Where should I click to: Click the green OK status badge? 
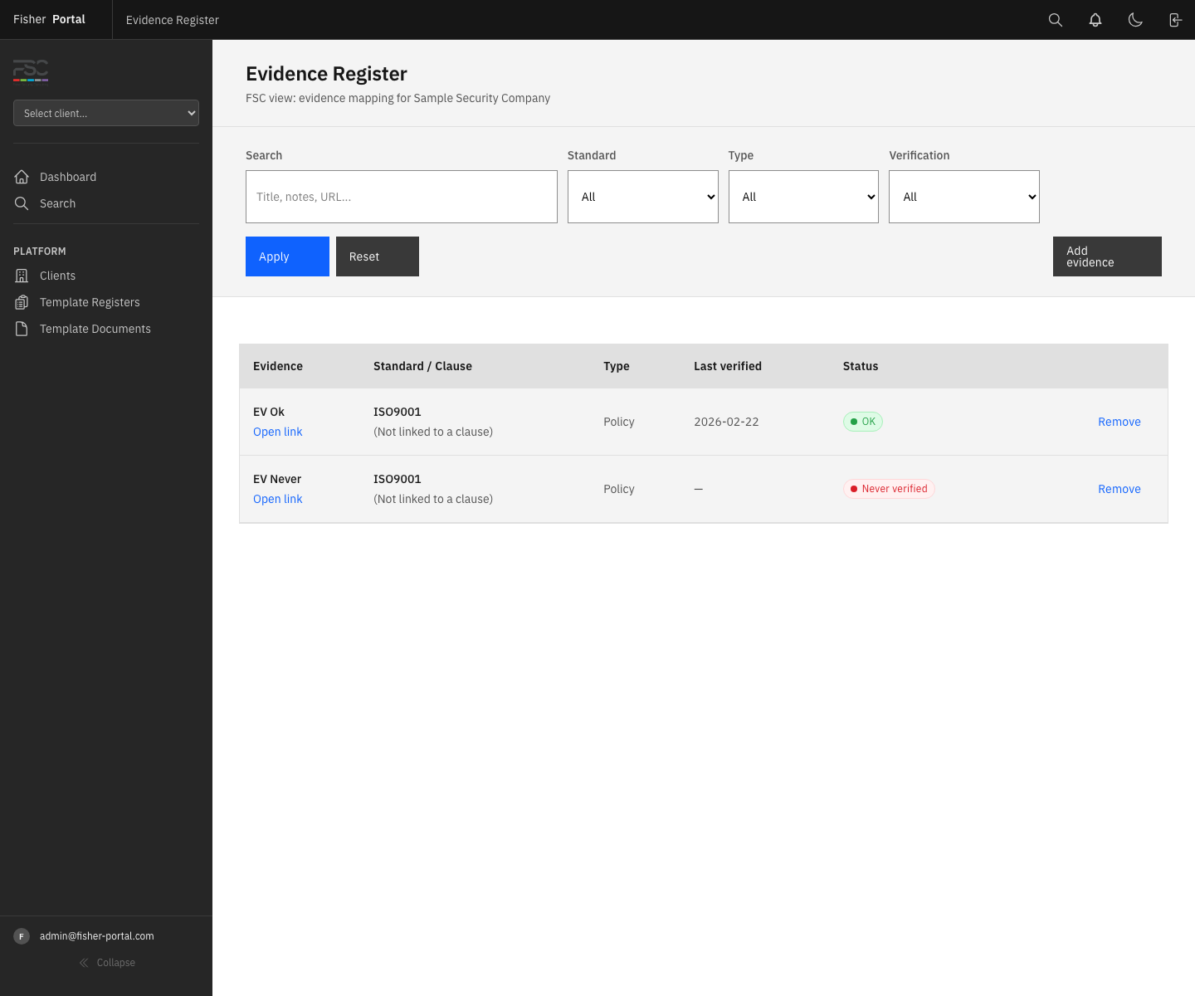pyautogui.click(x=862, y=421)
